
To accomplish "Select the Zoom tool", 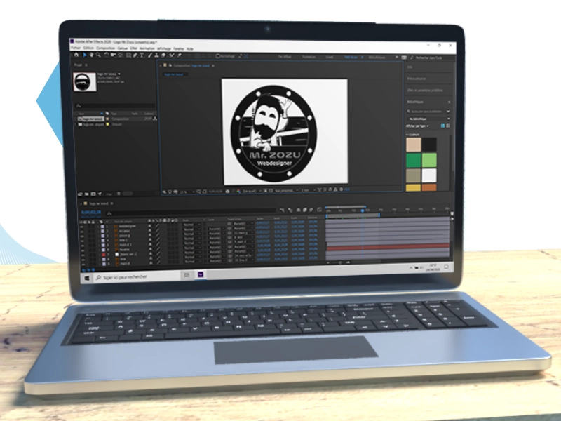I will (x=97, y=55).
